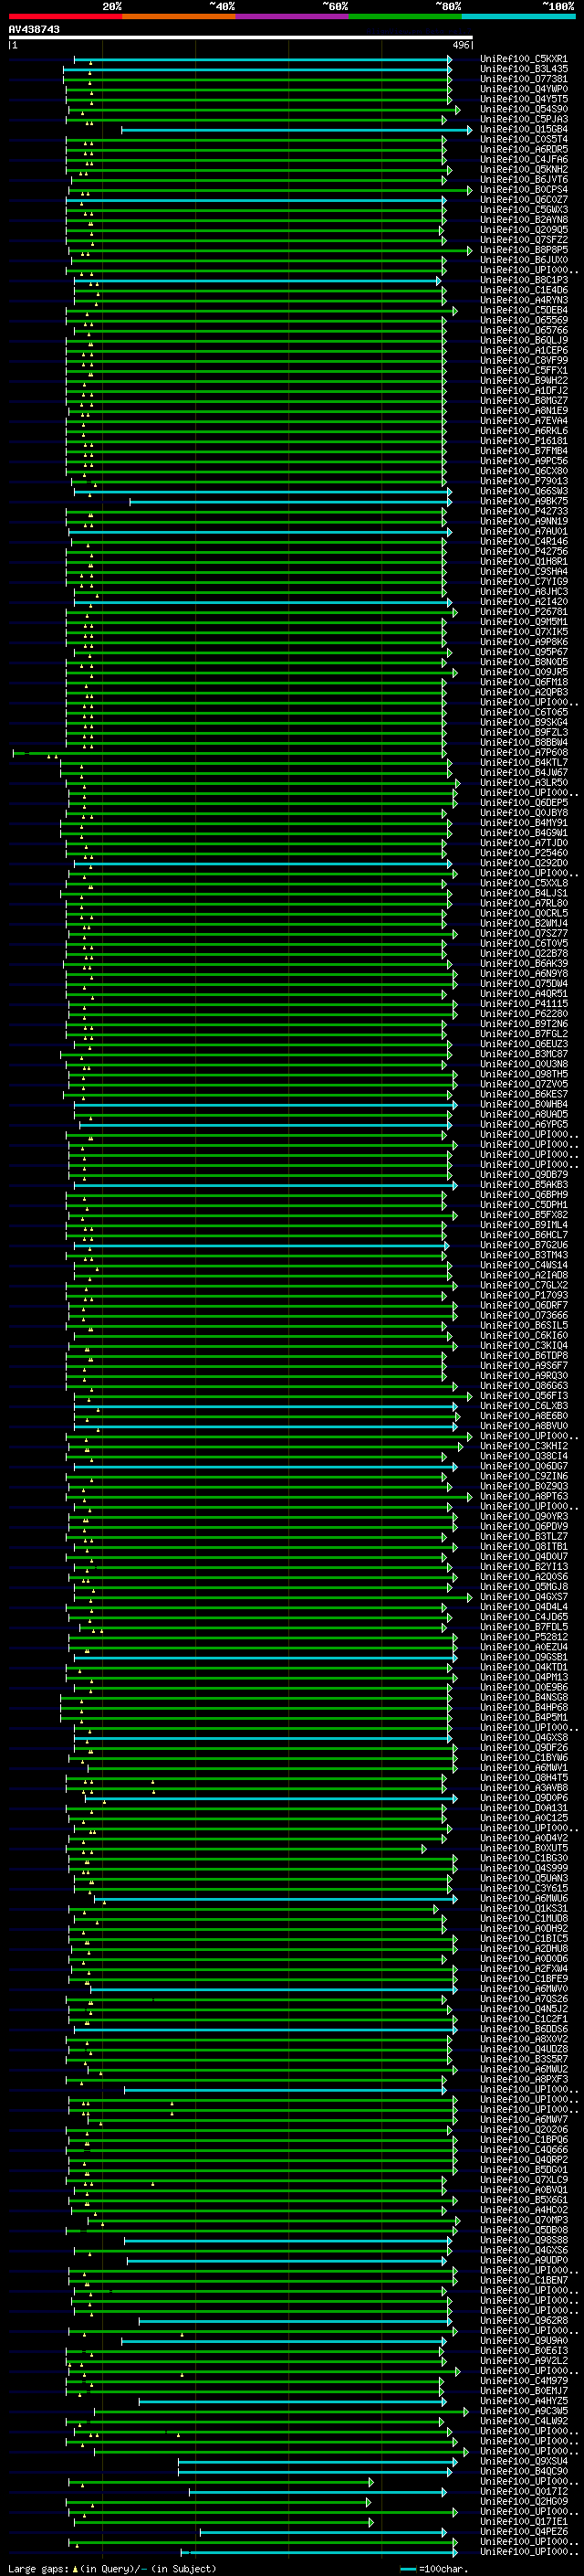Viewport: 584px width, 2576px height.
Task: Select hit UniRef100_C9ZIN6
Action: pyautogui.click(x=524, y=1476)
